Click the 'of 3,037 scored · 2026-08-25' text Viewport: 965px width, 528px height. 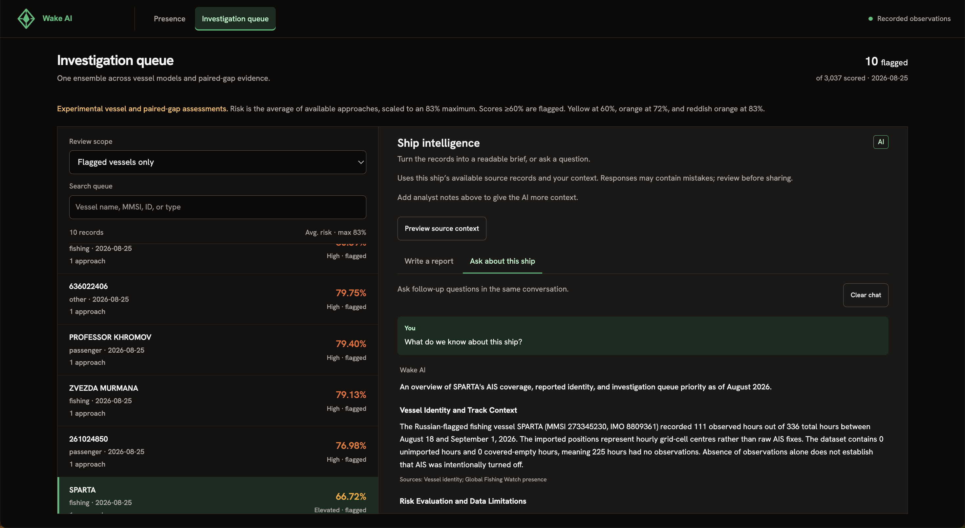click(862, 78)
